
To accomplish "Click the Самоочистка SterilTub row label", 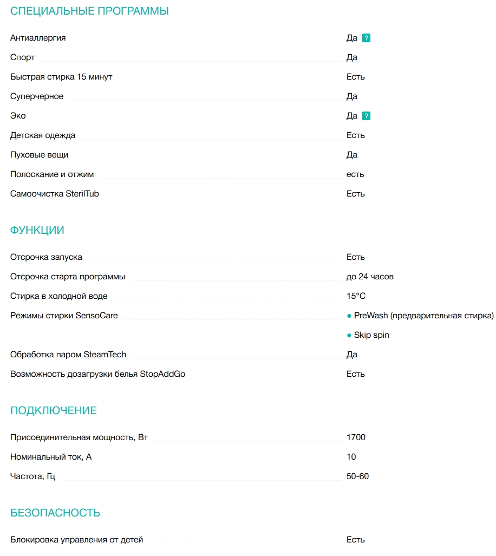I will point(55,193).
